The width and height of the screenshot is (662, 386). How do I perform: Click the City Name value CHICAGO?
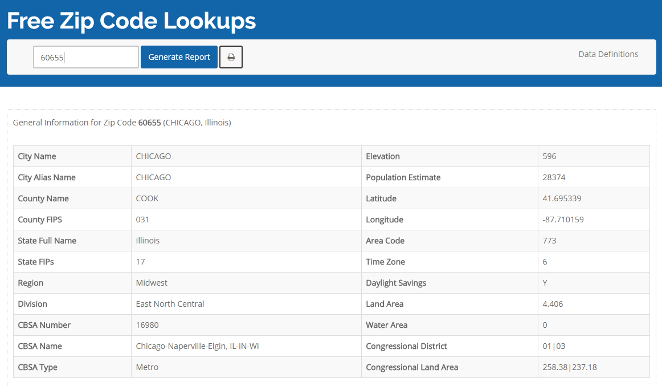click(x=153, y=156)
